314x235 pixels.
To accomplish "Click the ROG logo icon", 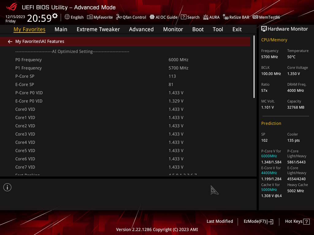I will [12, 7].
